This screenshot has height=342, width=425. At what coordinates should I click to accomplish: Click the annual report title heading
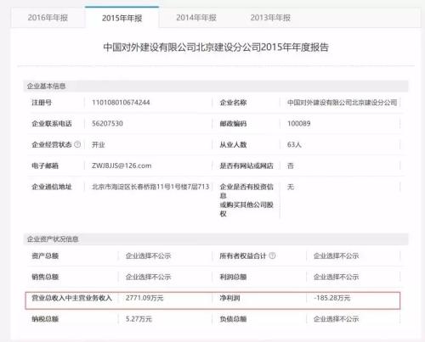point(216,48)
